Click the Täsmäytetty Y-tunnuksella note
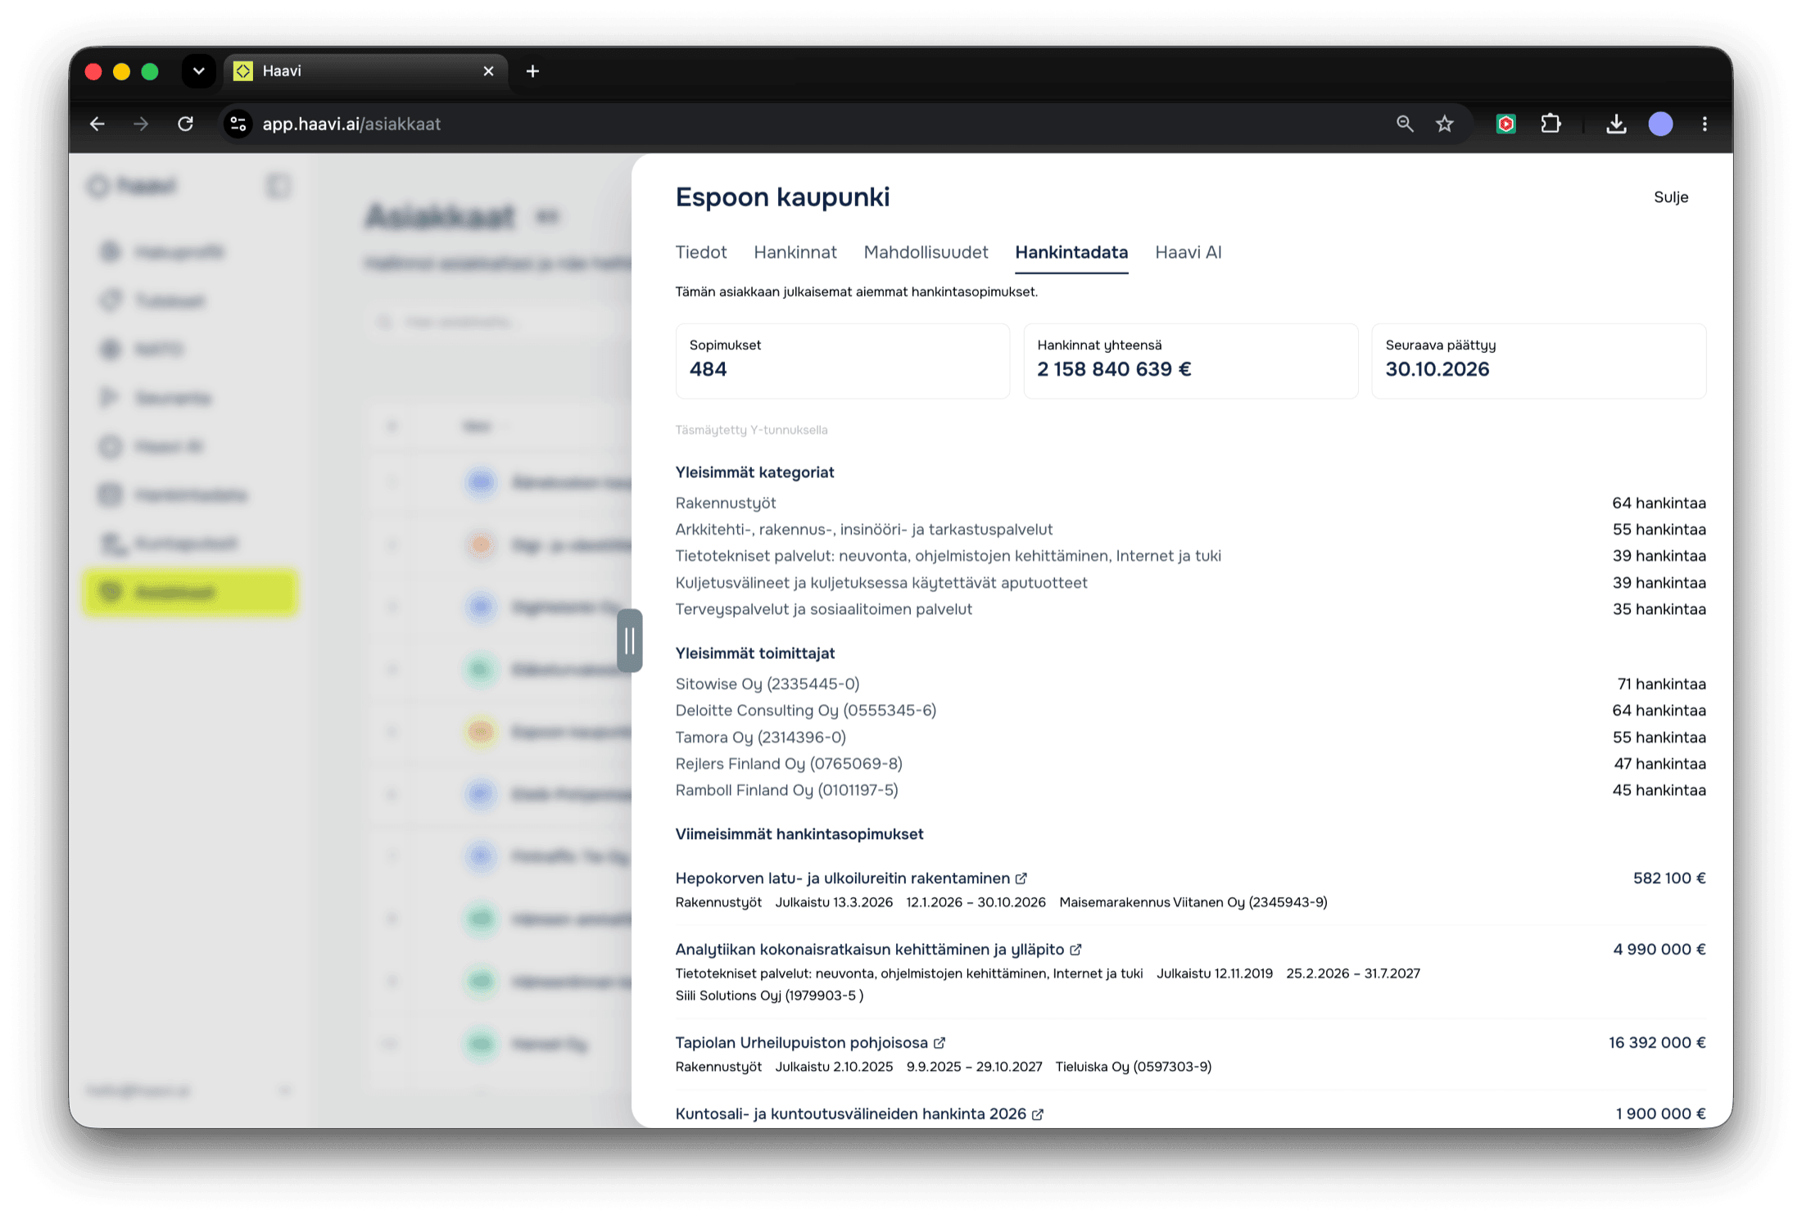This screenshot has height=1219, width=1802. (x=751, y=431)
